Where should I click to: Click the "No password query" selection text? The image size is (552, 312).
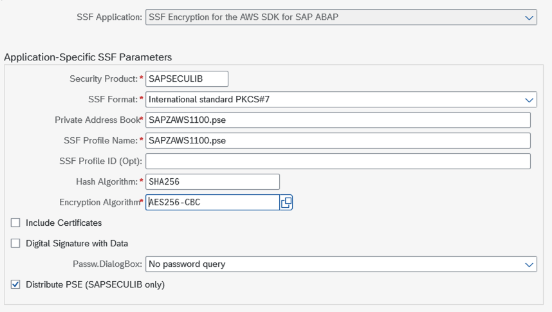point(187,264)
